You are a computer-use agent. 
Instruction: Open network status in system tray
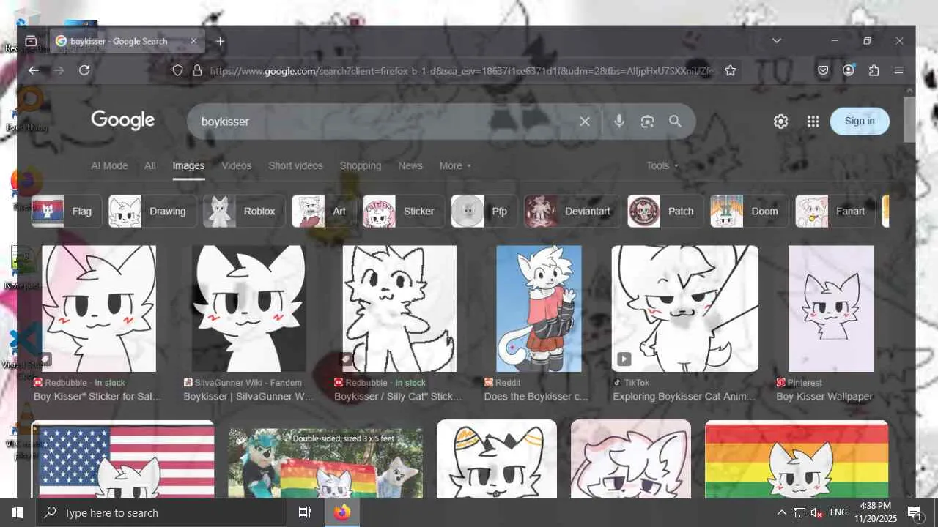[x=799, y=512]
